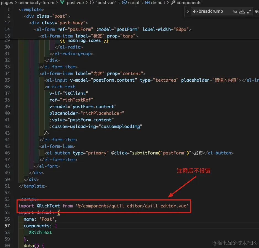This screenshot has height=248, width=259.
Task: Click v-if="isClient" attribute
Action: tap(69, 93)
